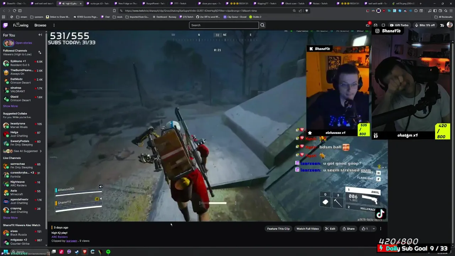Screen dimensions: 455x256
Task: Change followed channels sort order icon
Action: [40, 52]
